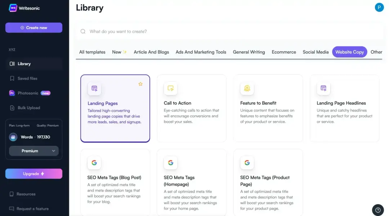The image size is (389, 216).
Task: Click the Photosonic PS icon
Action: 12,93
